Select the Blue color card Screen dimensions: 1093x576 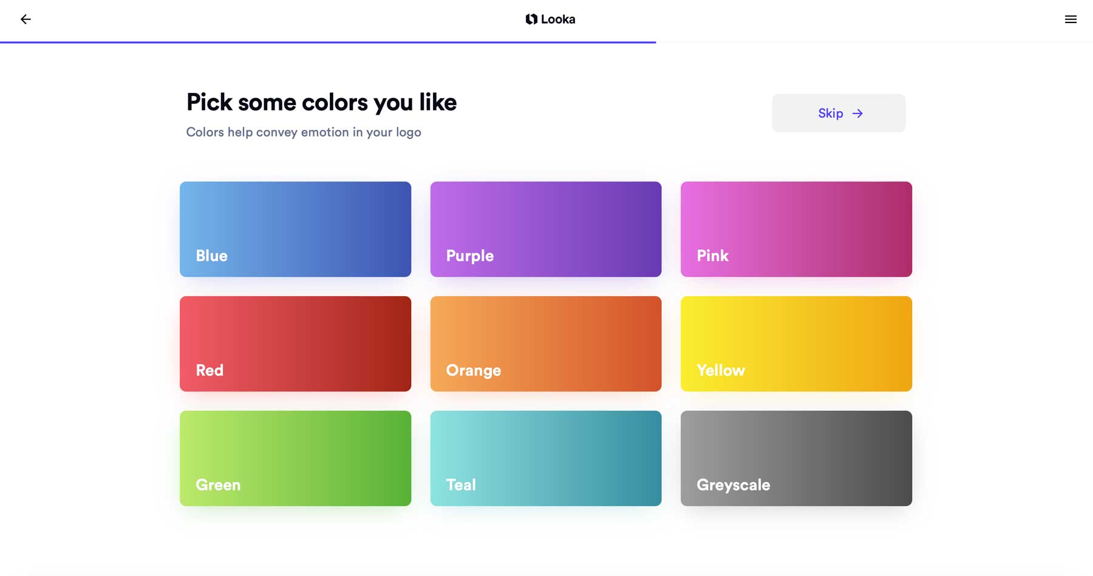coord(295,229)
